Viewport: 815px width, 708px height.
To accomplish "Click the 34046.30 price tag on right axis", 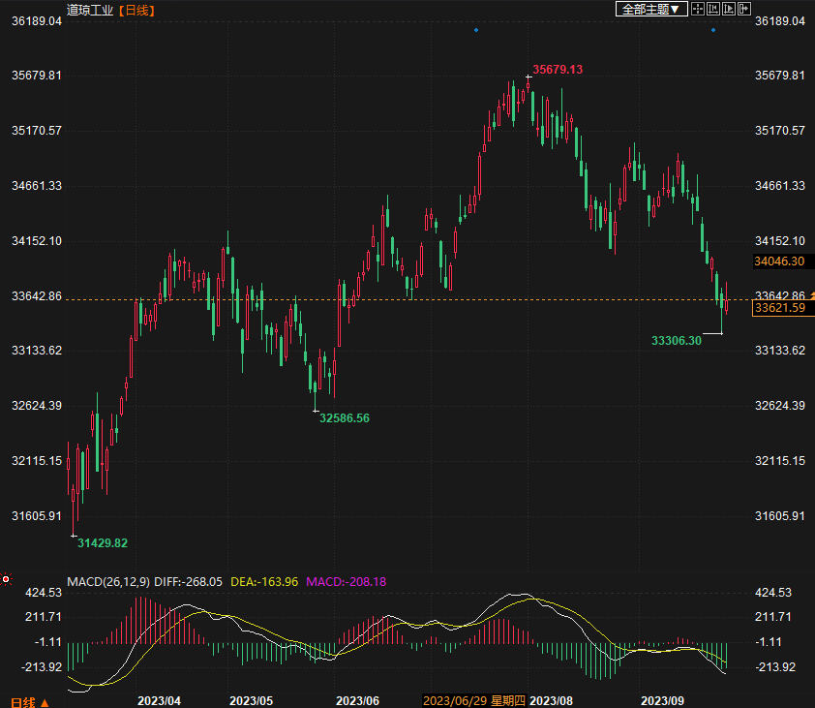I will (x=779, y=262).
